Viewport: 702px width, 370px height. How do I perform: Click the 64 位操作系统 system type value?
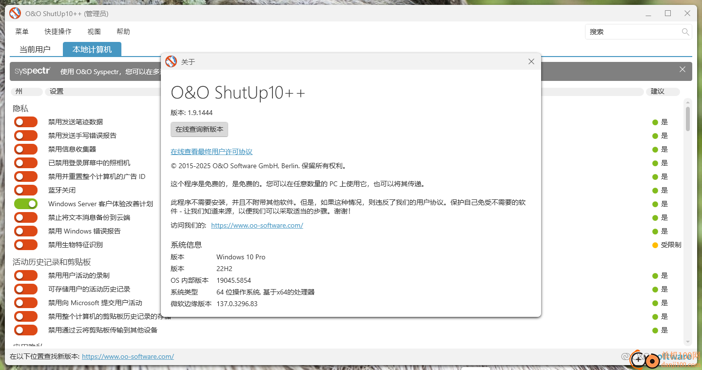point(266,292)
